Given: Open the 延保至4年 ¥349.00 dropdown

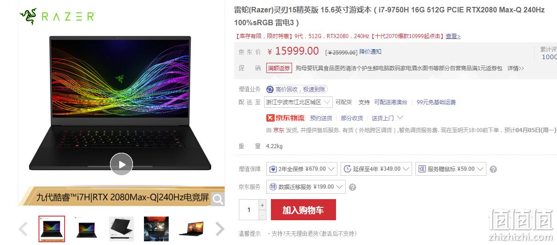Looking at the screenshot, I should click(x=376, y=169).
